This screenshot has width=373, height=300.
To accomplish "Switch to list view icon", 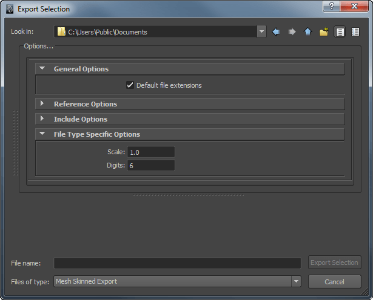I will click(340, 32).
